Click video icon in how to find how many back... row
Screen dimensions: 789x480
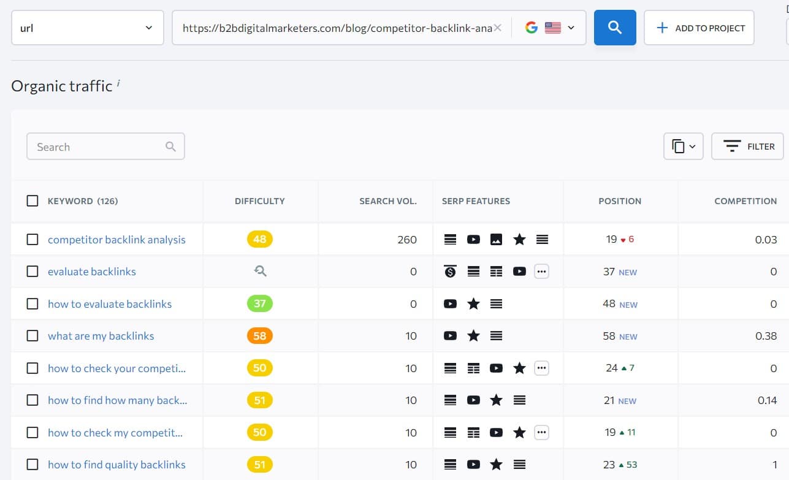pos(473,400)
